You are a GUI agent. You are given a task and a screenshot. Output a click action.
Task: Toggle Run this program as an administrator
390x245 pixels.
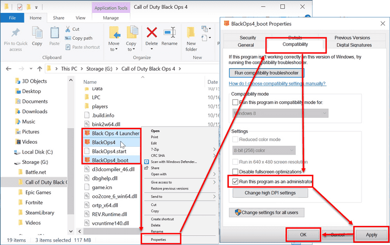(235, 181)
